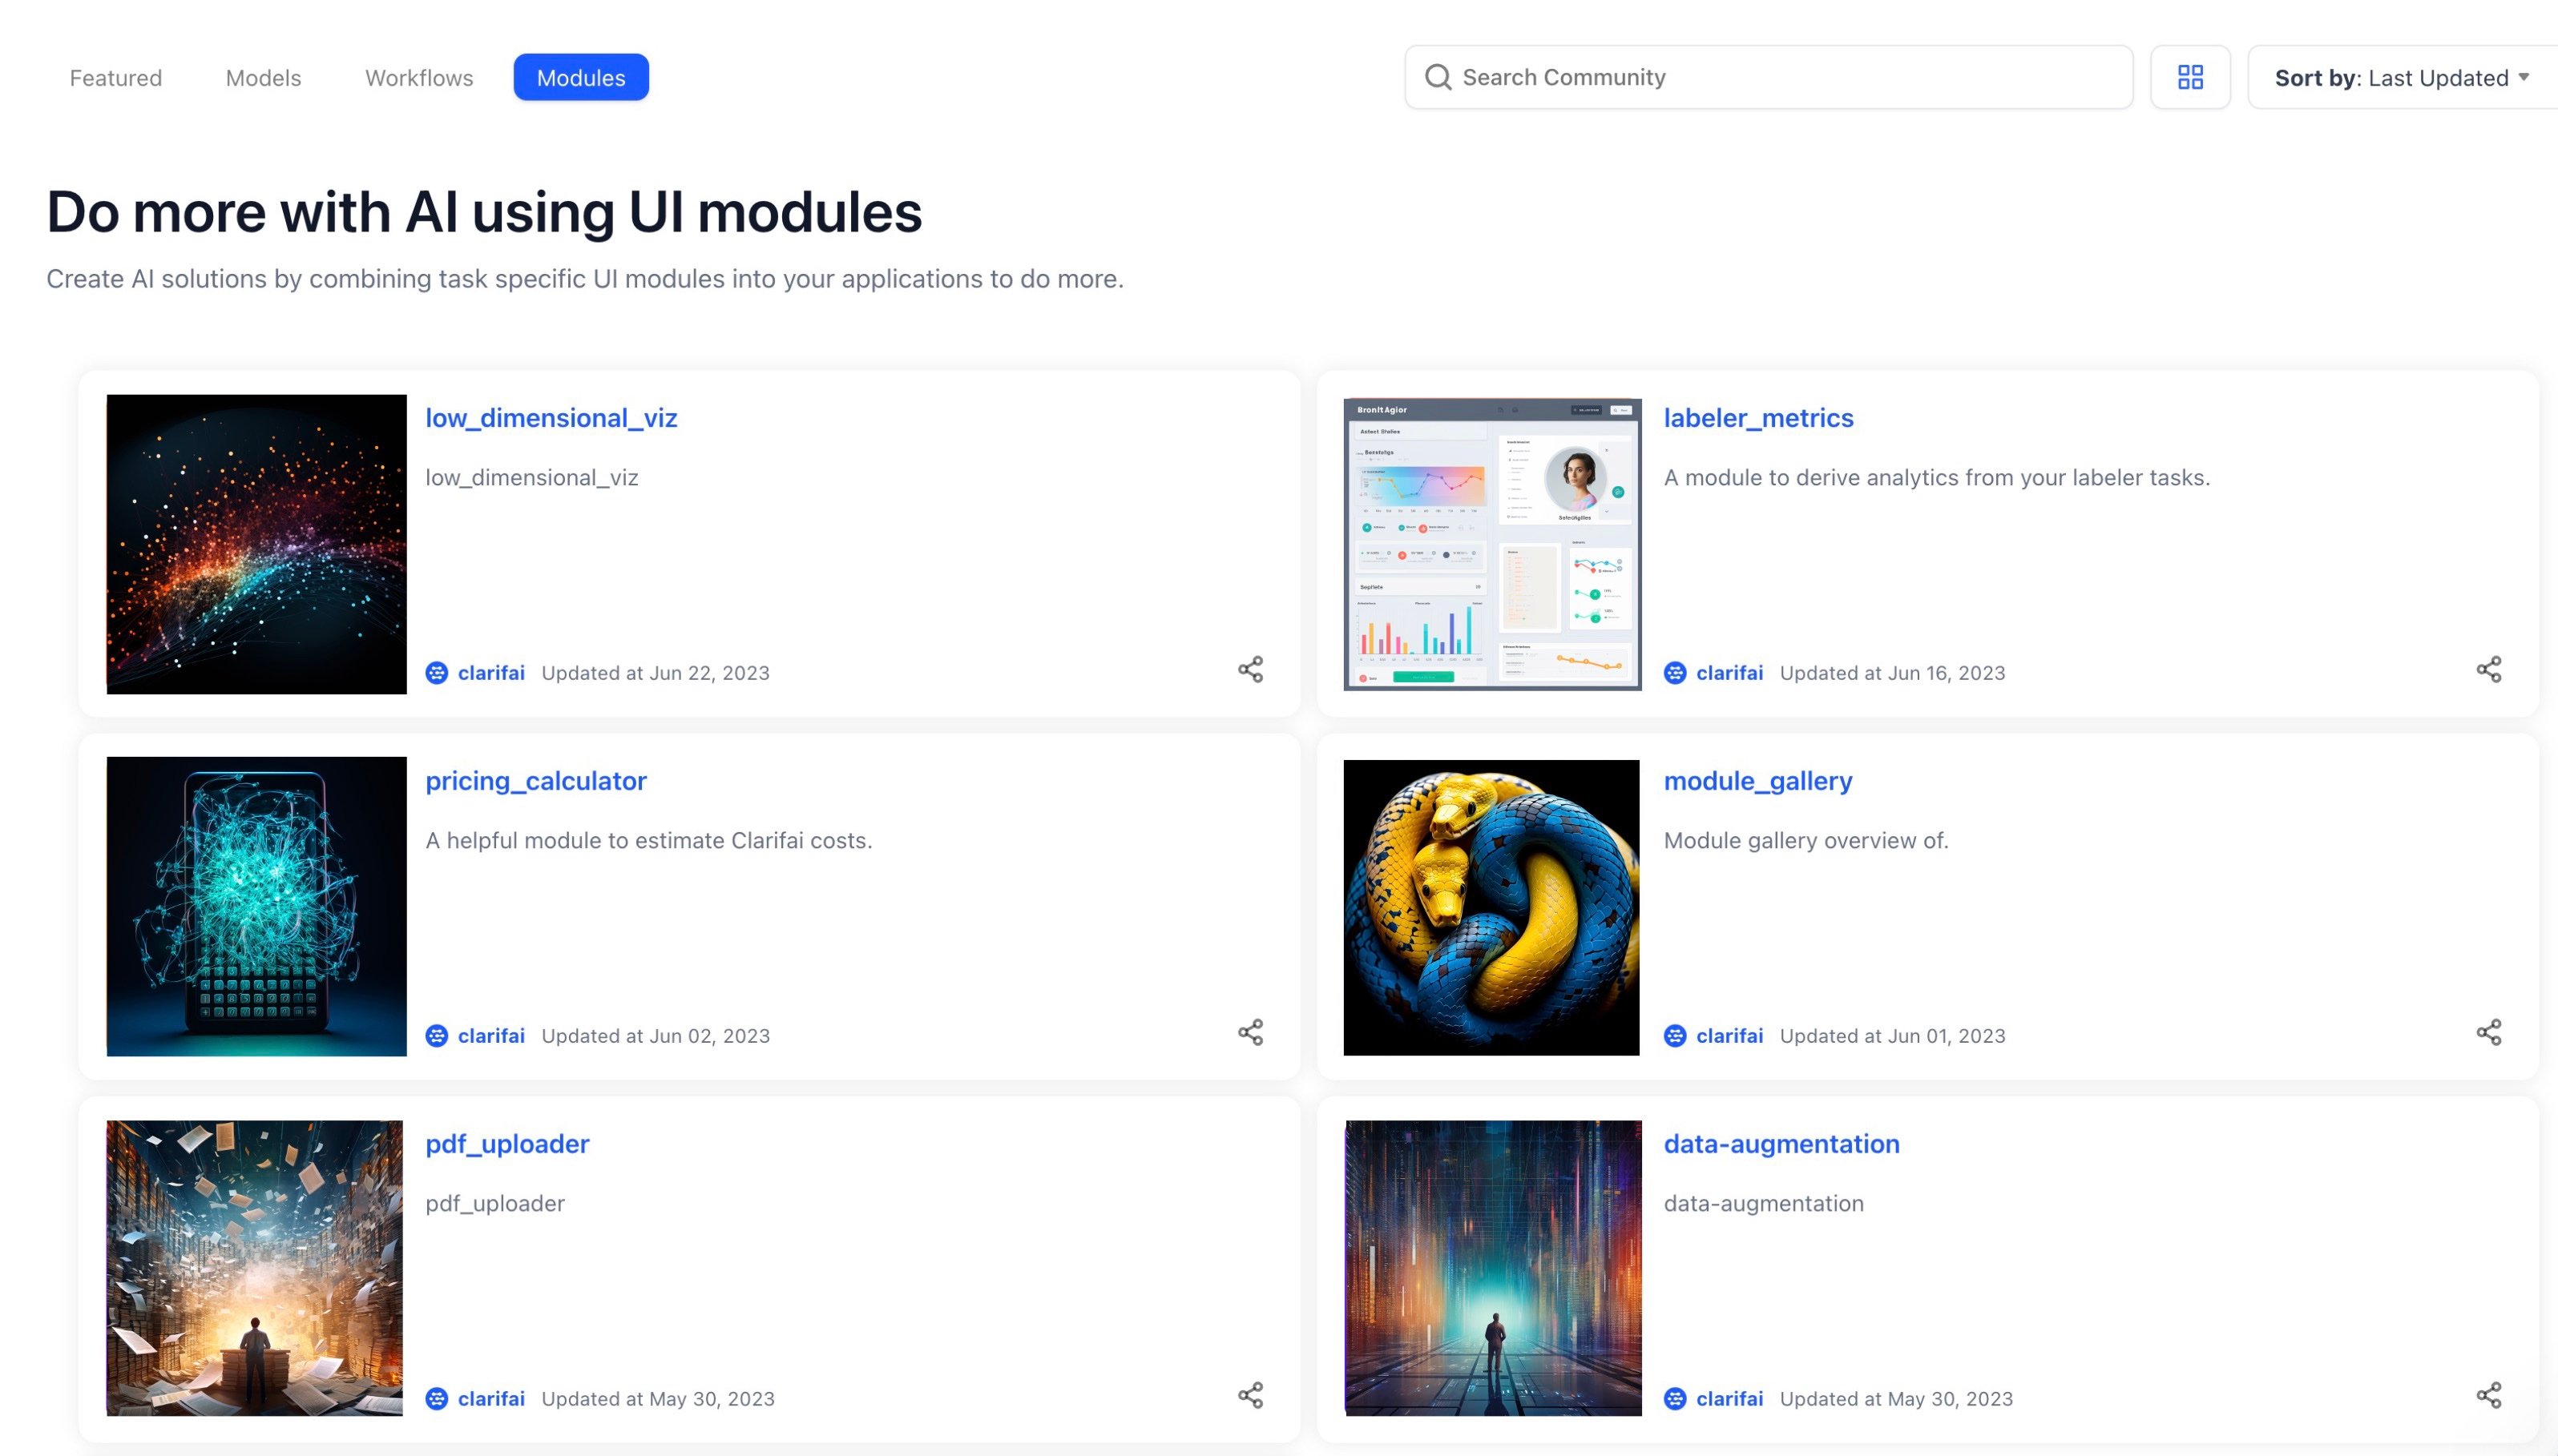Click share icon for module_gallery

coord(2488,1032)
